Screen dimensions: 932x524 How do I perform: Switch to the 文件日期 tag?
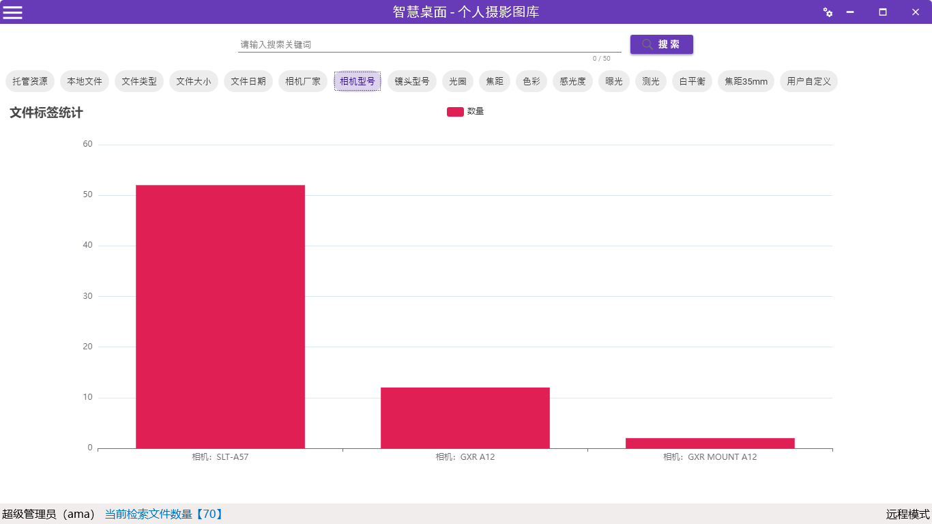click(x=248, y=81)
